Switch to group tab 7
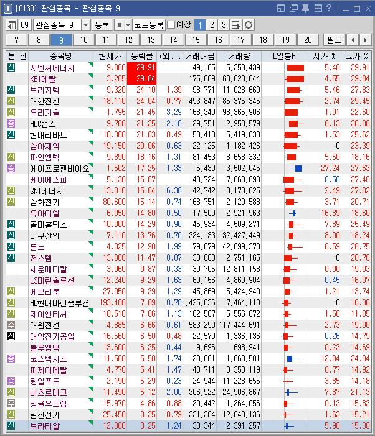 (x=16, y=40)
